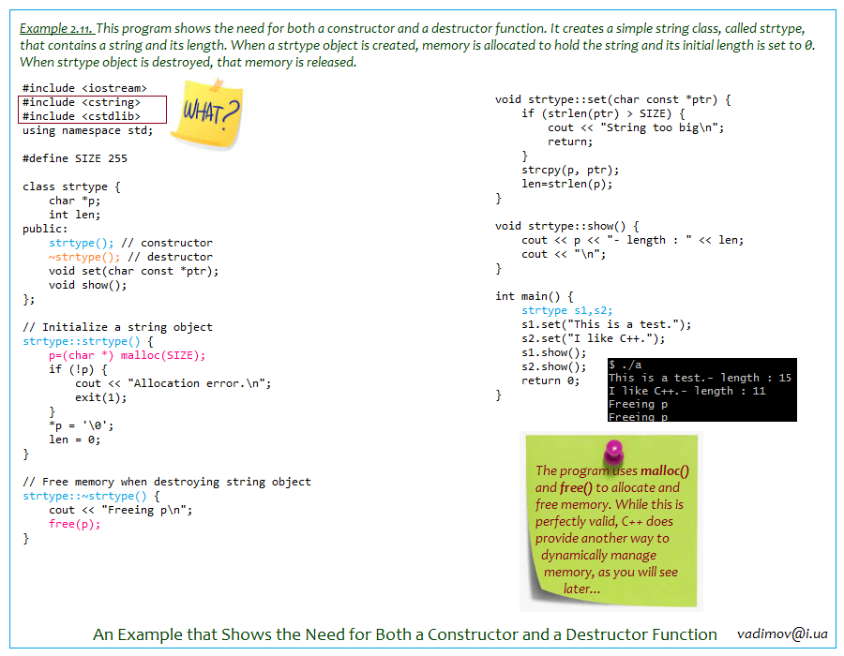This screenshot has width=844, height=656.
Task: Click the blue 'strtype();' constructor declaration
Action: point(82,243)
